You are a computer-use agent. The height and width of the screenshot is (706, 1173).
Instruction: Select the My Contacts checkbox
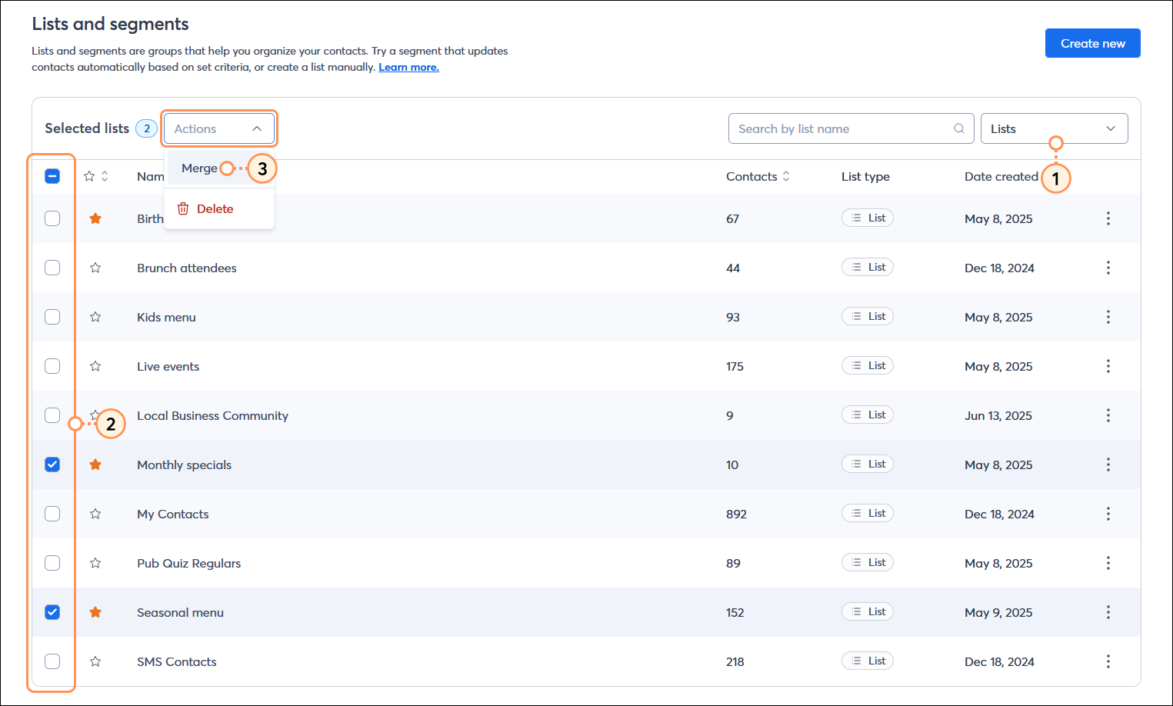point(52,513)
